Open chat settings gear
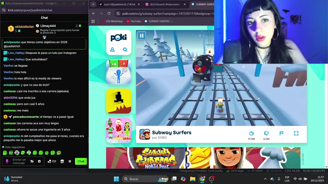Viewport: 328px width, 184px height. click(x=70, y=161)
